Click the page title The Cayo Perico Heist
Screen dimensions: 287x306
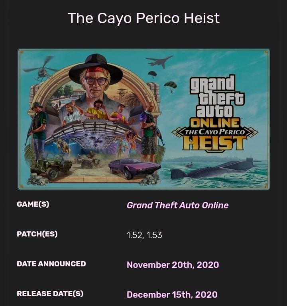pos(143,18)
